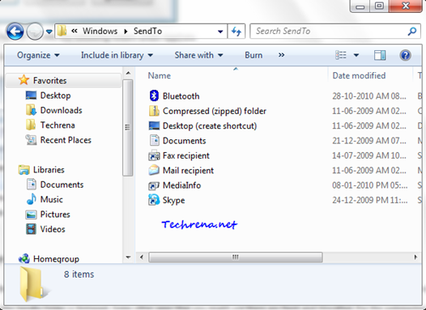Click the Bluetooth file icon
The height and width of the screenshot is (310, 426).
154,96
